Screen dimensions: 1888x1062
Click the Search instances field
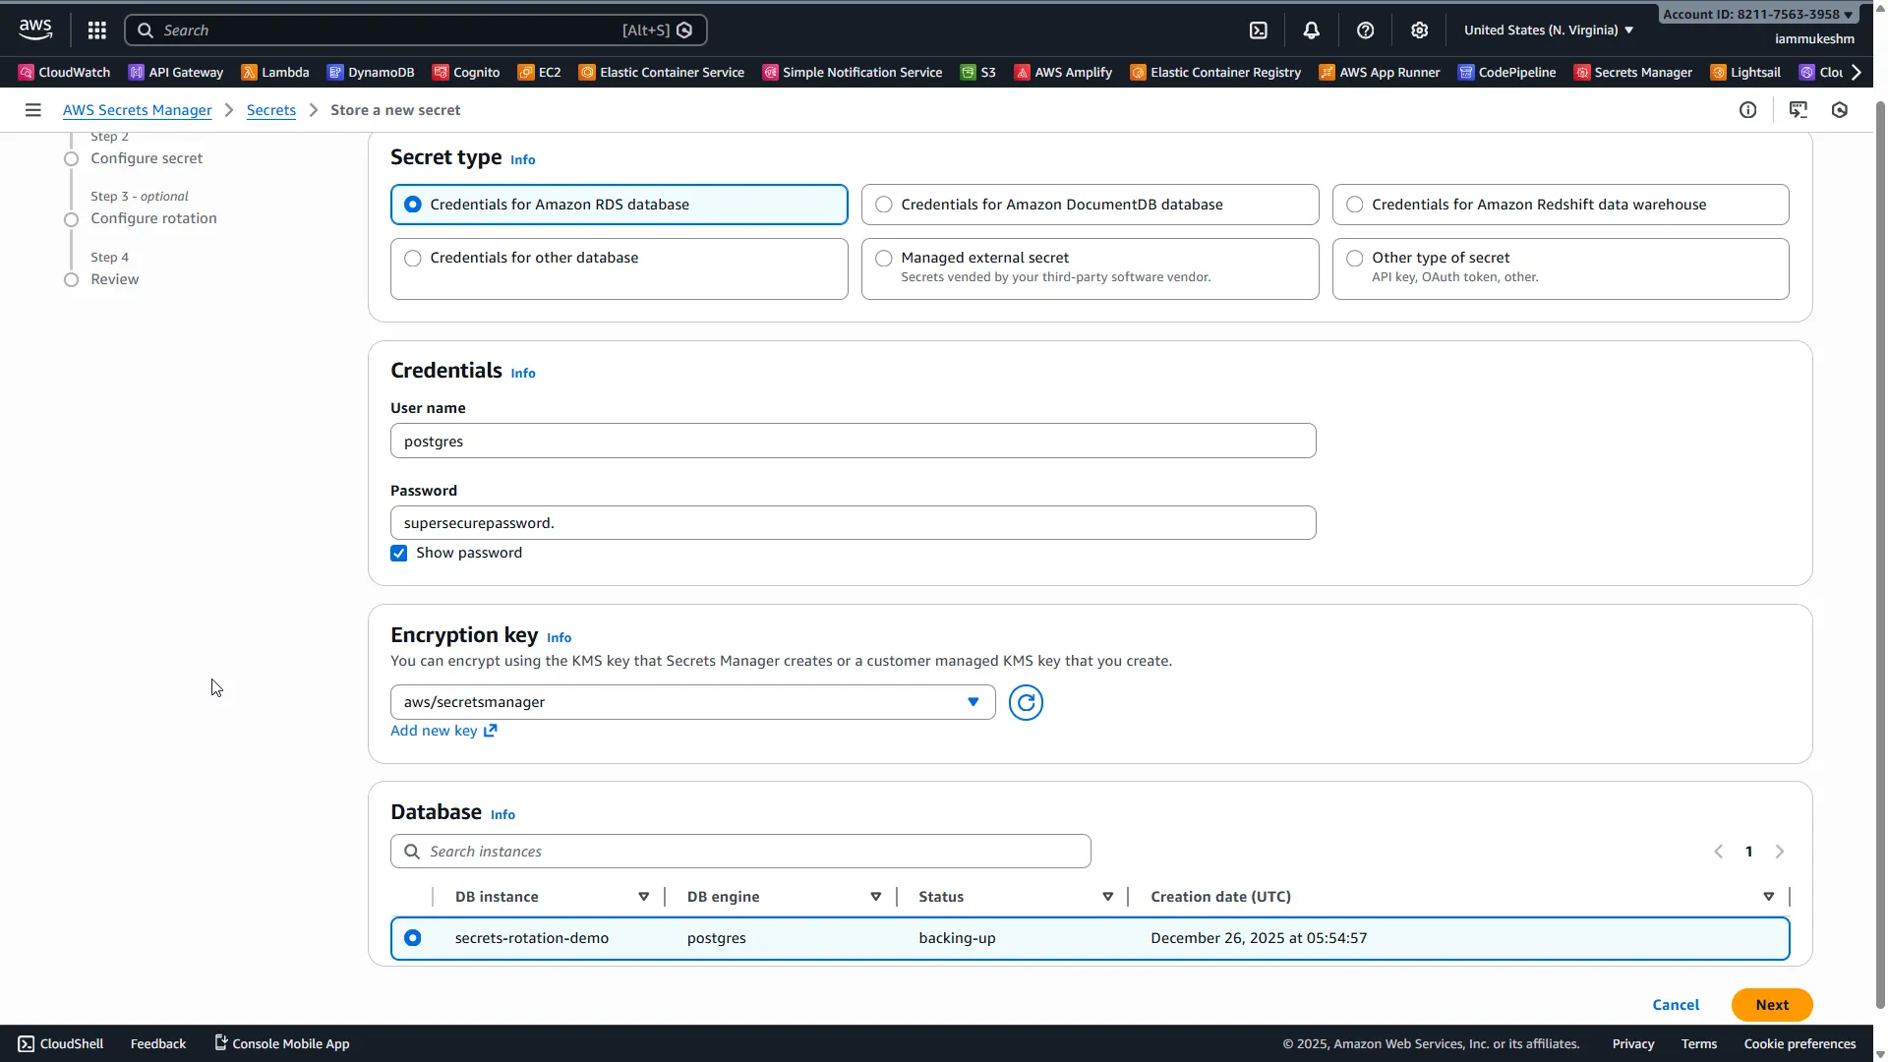point(740,851)
